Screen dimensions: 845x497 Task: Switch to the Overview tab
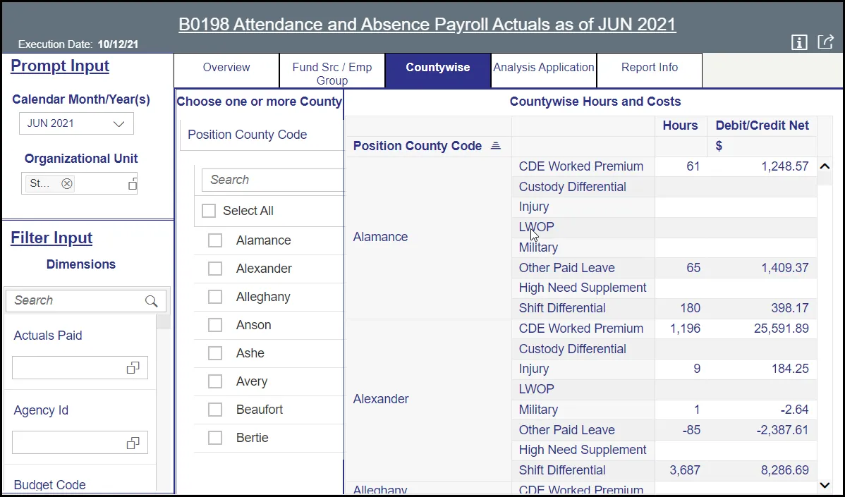pyautogui.click(x=226, y=68)
